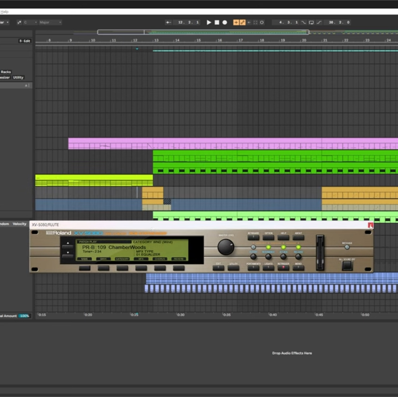Viewport: 398px width, 397px height.
Task: Click the 0:30 mark on time ruler
Action: tap(181, 315)
